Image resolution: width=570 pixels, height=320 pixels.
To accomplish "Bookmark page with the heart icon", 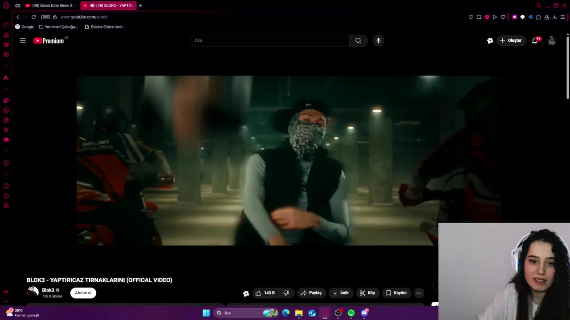I will pyautogui.click(x=503, y=17).
